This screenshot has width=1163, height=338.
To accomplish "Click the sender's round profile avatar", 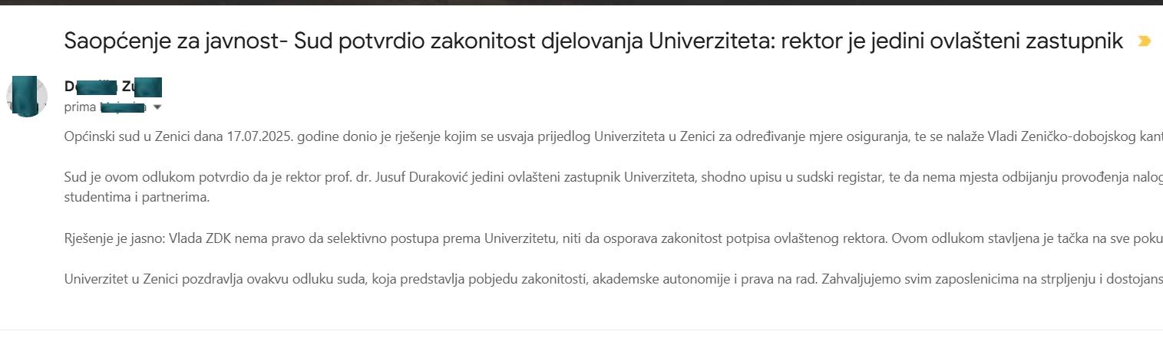I will pos(27,97).
